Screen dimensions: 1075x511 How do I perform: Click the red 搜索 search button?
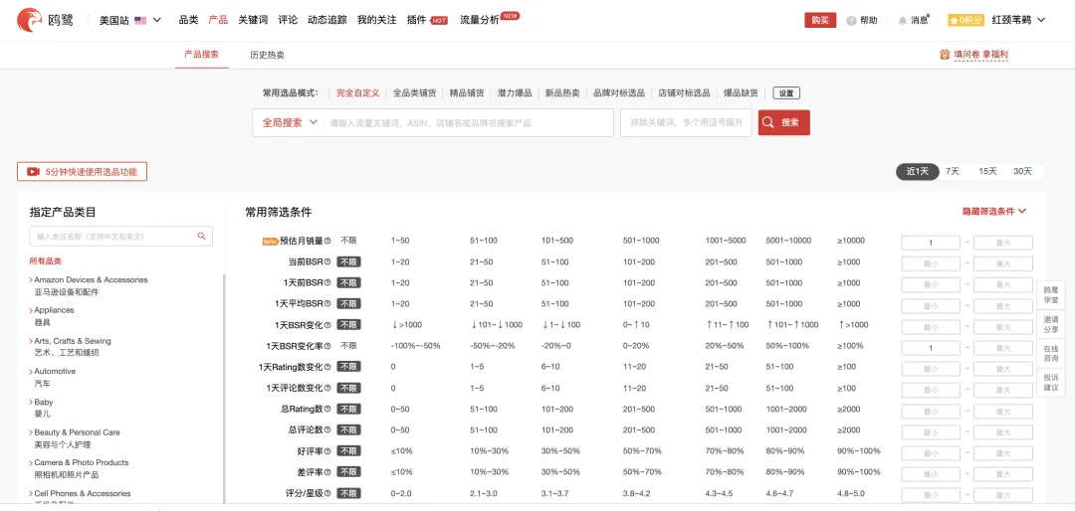(783, 122)
